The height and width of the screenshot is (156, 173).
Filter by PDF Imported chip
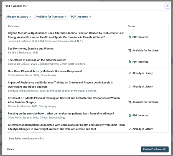point(81,17)
